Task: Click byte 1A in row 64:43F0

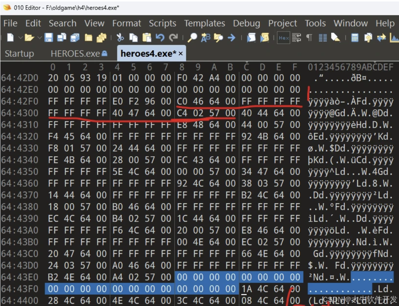Action: coord(246,289)
